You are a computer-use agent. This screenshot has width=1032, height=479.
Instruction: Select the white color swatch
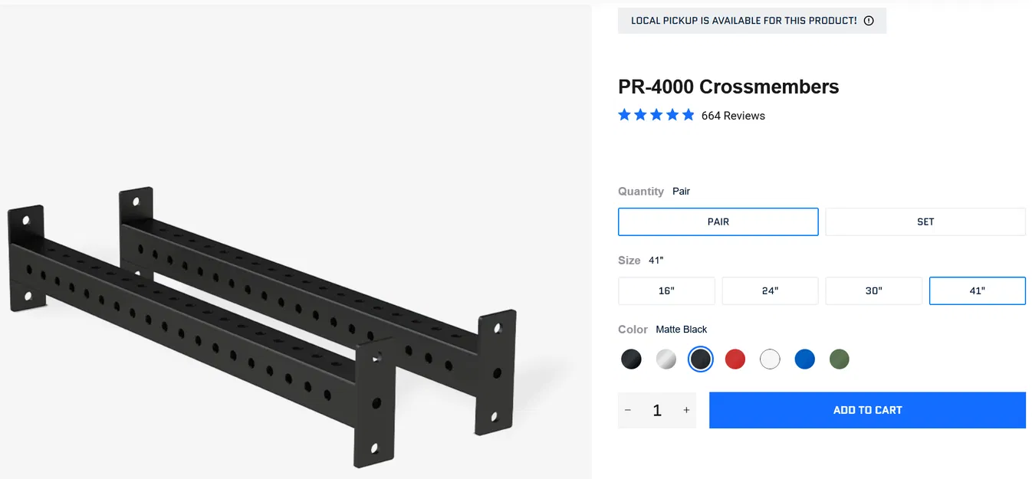[770, 359]
